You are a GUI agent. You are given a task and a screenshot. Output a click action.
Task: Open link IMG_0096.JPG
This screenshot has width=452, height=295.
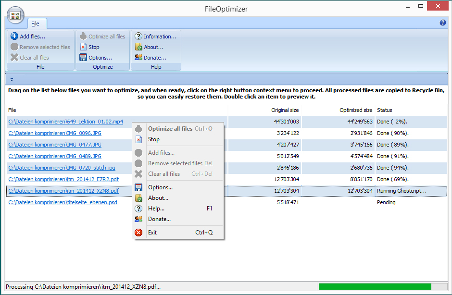coord(55,133)
